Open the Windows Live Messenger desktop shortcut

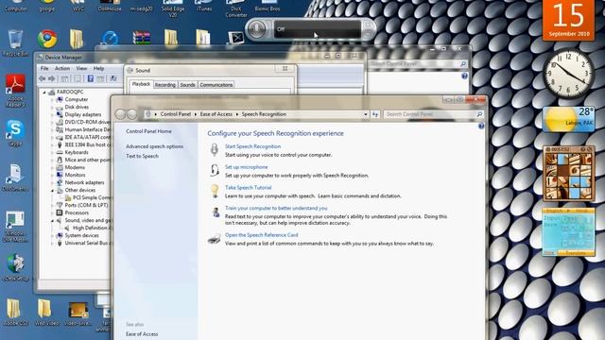[15, 227]
